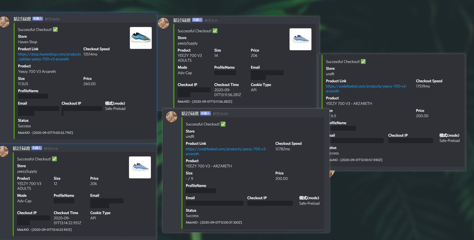This screenshot has height=240, width=474.
Task: Click the 13514ms checkout speed value
Action: (x=90, y=54)
